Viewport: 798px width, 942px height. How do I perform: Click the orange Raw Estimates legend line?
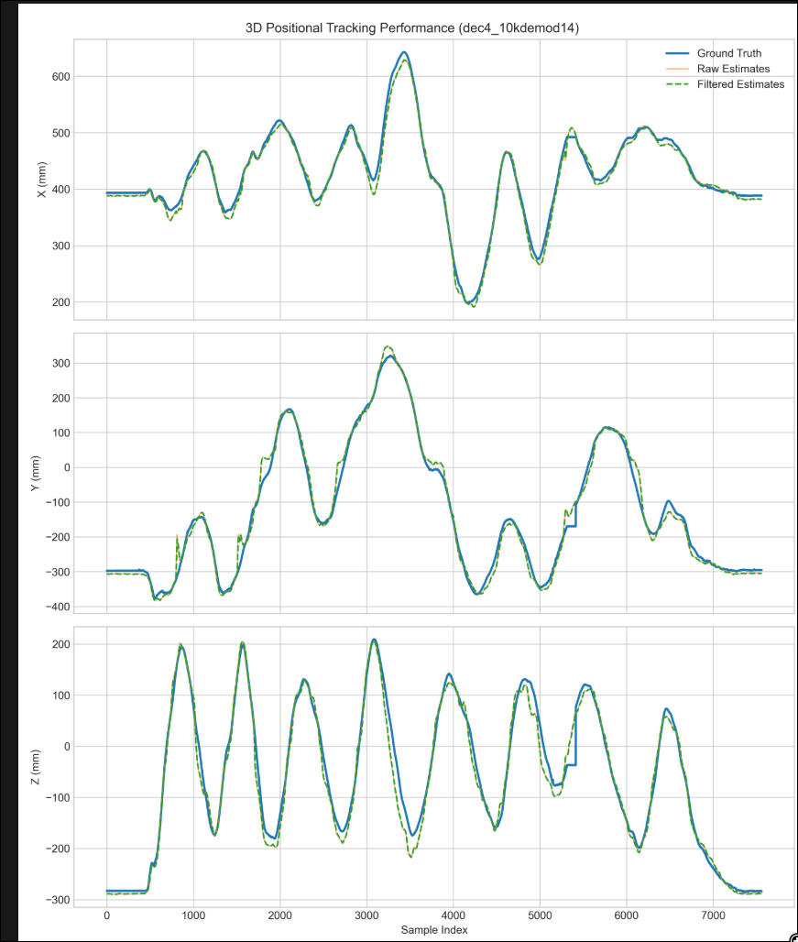pos(672,69)
